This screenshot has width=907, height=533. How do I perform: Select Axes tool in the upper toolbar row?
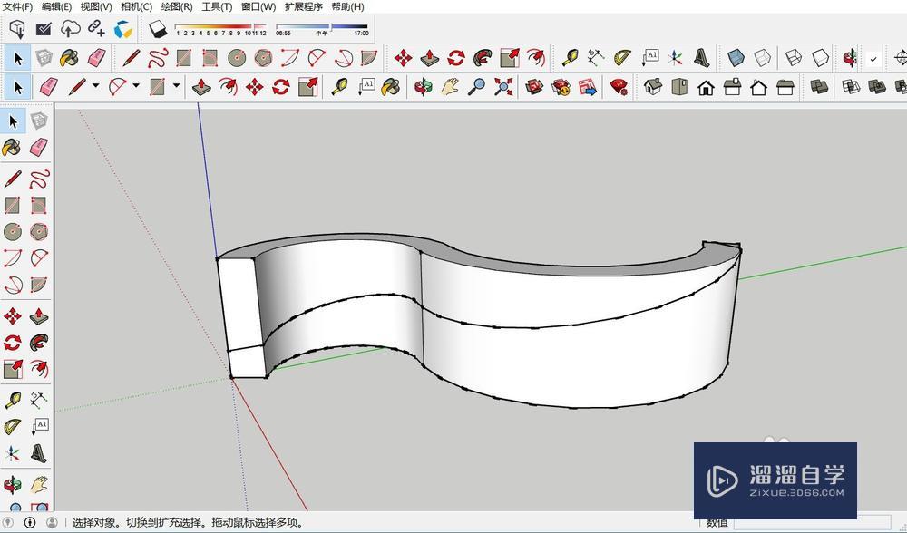(675, 58)
